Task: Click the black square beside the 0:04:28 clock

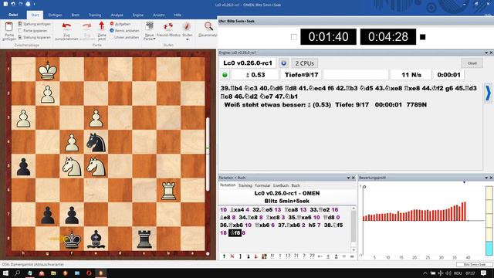Action: [x=423, y=37]
